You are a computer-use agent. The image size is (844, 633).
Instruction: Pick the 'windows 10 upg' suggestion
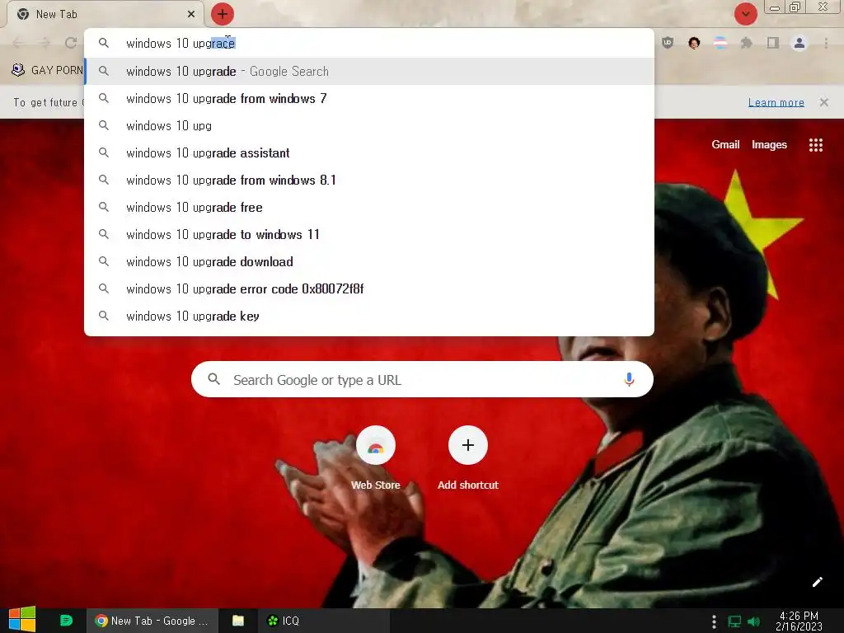368,125
